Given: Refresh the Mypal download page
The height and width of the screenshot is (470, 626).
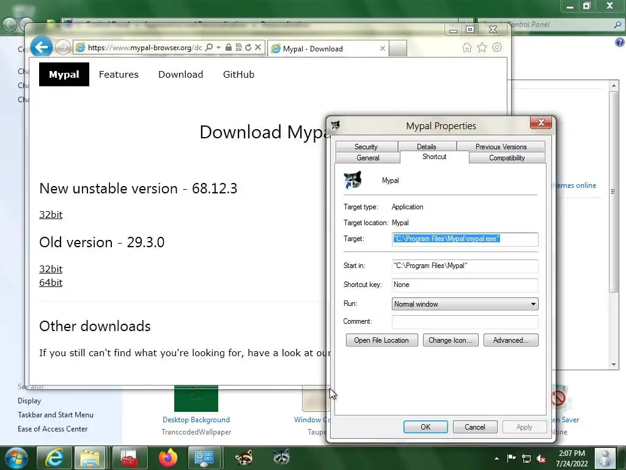Looking at the screenshot, I should tap(248, 48).
